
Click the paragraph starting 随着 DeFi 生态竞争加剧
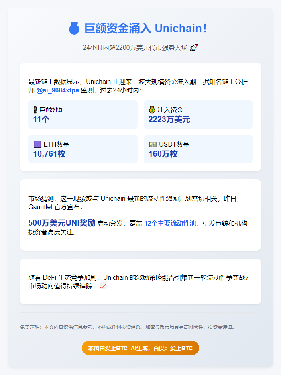(139, 282)
